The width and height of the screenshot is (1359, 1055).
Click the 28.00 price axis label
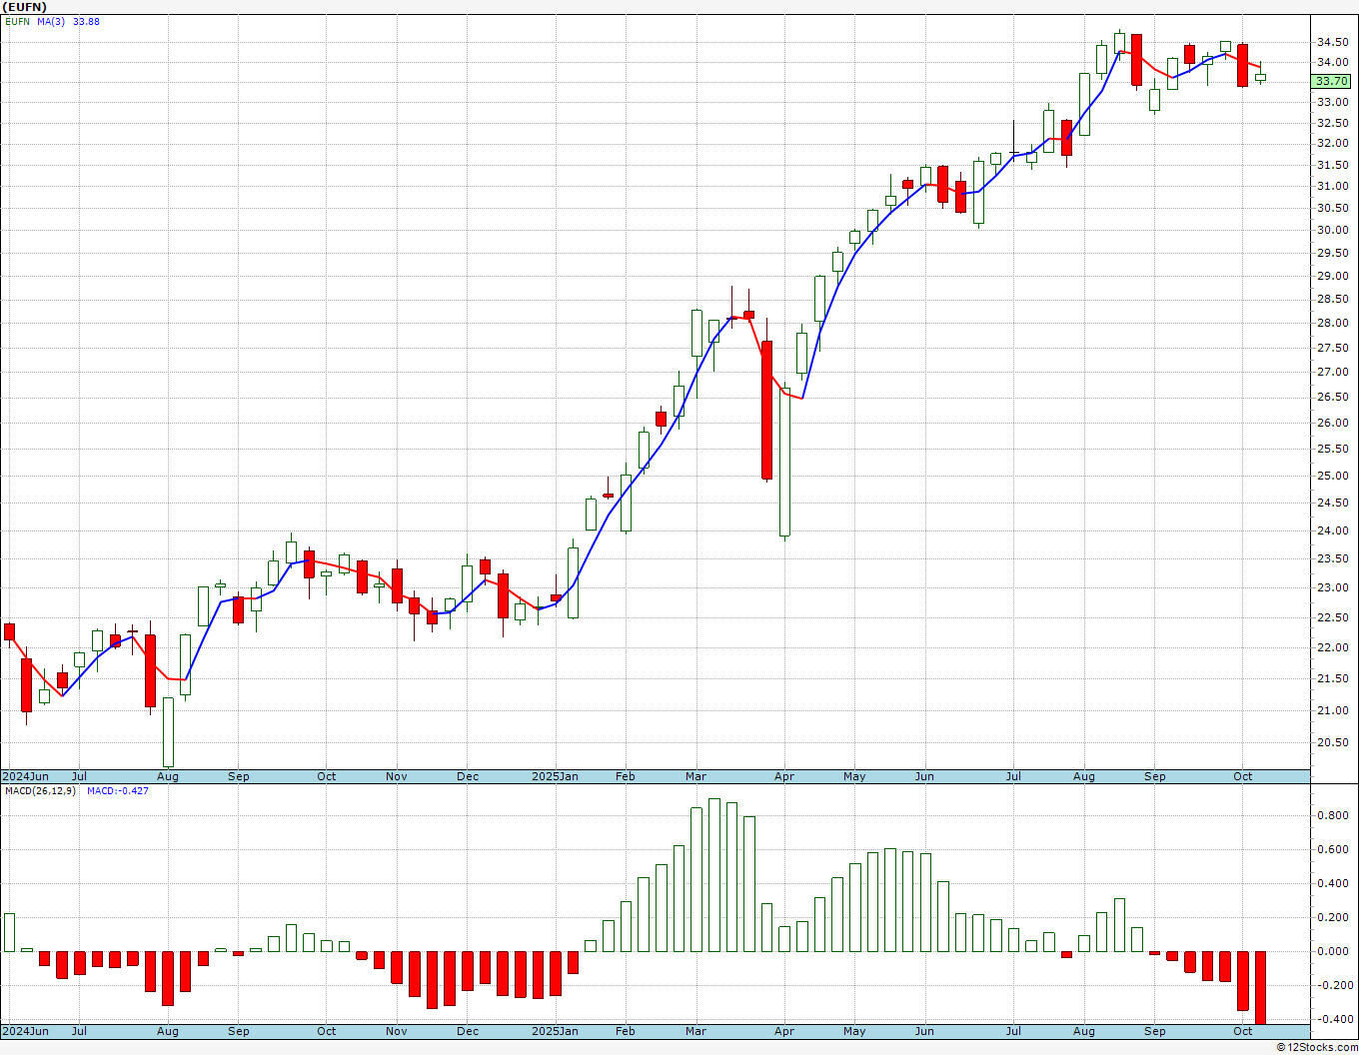click(x=1333, y=324)
